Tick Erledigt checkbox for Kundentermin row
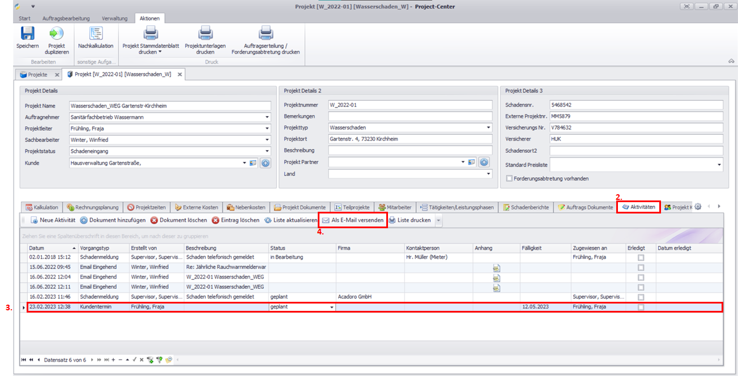This screenshot has width=738, height=376. [x=641, y=307]
